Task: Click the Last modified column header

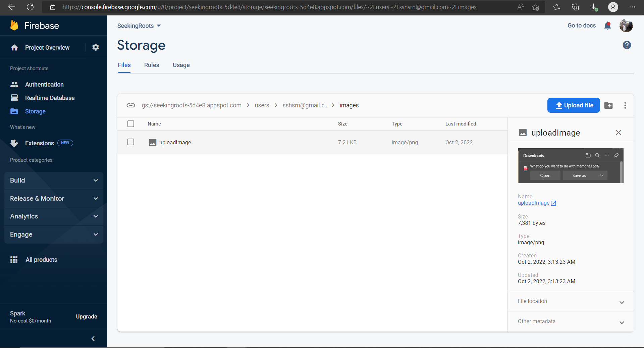Action: point(461,124)
